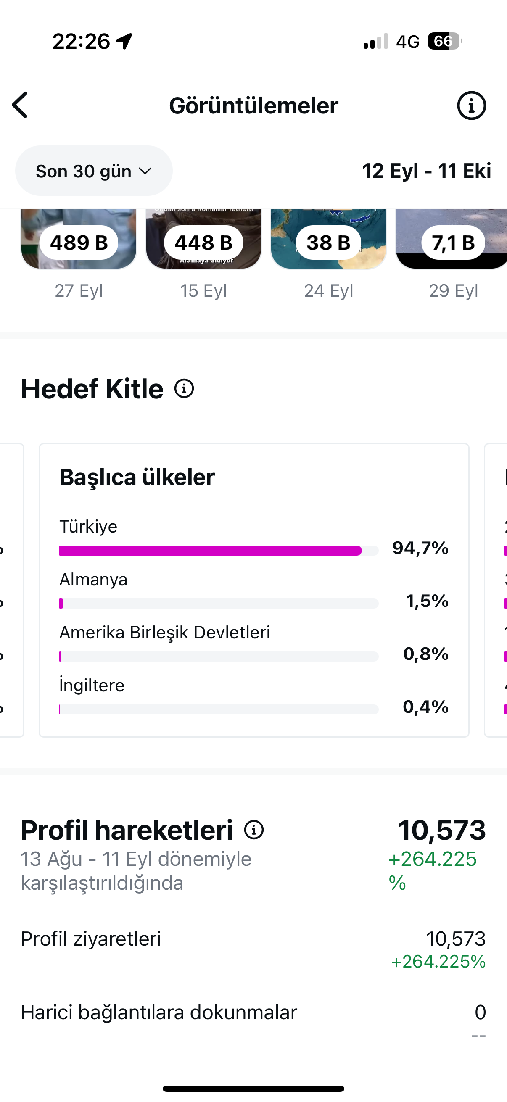507x1102 pixels.
Task: Open the 448 B video from 15 Eyl
Action: tap(203, 239)
